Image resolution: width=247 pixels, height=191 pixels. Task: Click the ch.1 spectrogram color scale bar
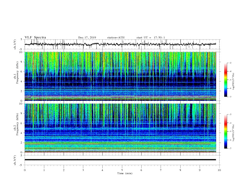click(x=225, y=80)
